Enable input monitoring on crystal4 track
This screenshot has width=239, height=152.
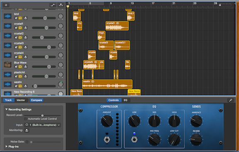pyautogui.click(x=25, y=57)
